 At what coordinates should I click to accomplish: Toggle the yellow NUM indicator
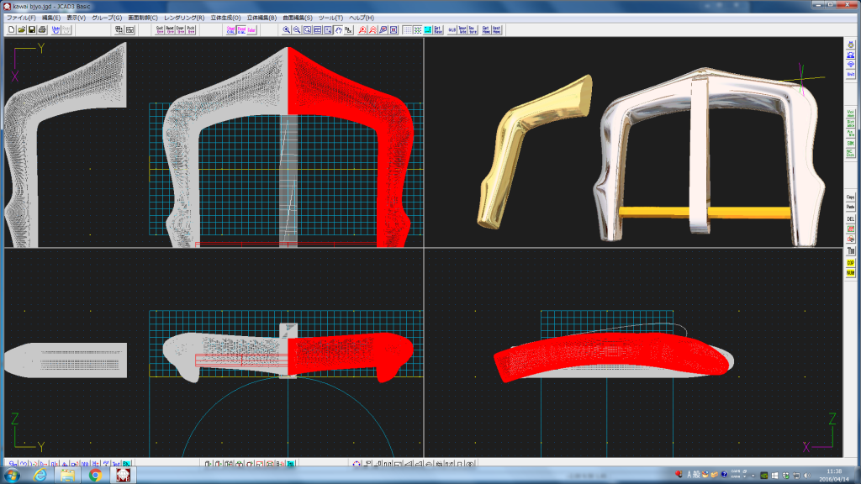pos(850,272)
